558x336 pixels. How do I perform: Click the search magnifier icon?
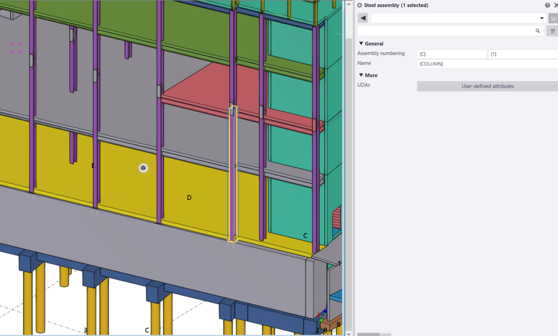[x=537, y=31]
